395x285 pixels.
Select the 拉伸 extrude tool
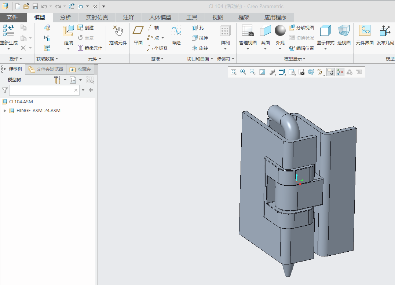[x=200, y=38]
